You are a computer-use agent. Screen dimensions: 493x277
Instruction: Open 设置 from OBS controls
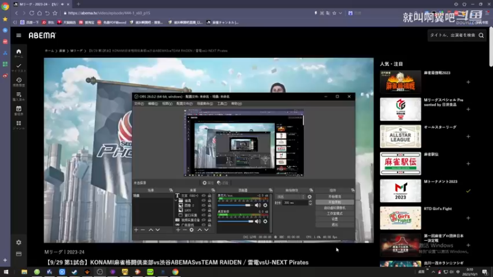click(x=335, y=219)
